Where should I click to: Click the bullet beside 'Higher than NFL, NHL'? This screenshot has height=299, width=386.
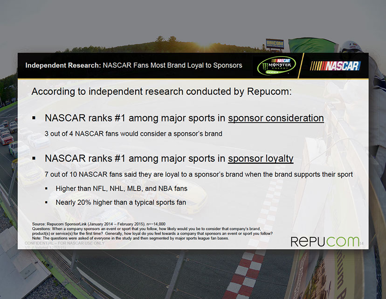click(x=47, y=189)
